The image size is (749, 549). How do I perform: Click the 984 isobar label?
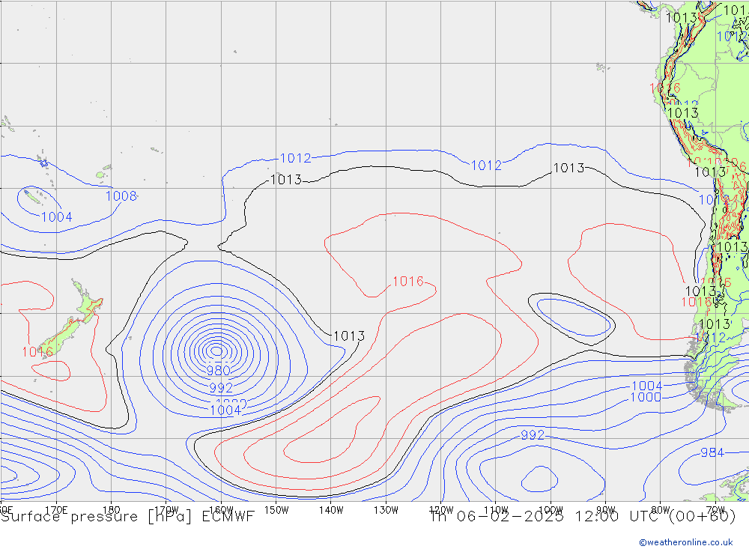[x=712, y=452]
